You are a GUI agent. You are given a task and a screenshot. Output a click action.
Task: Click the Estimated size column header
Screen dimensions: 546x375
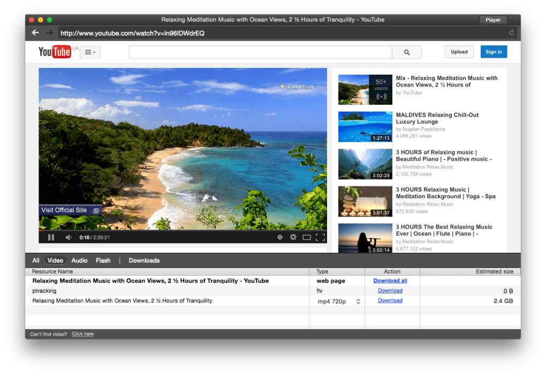coord(470,271)
